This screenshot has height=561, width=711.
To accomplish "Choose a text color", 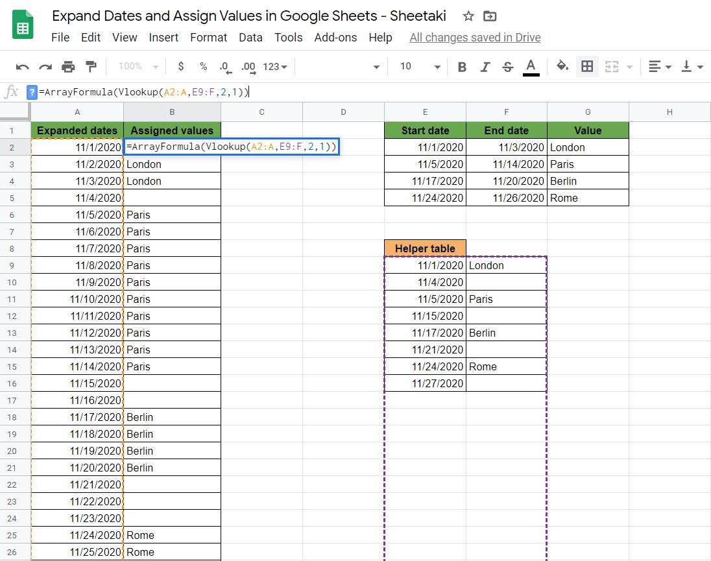I will coord(531,66).
